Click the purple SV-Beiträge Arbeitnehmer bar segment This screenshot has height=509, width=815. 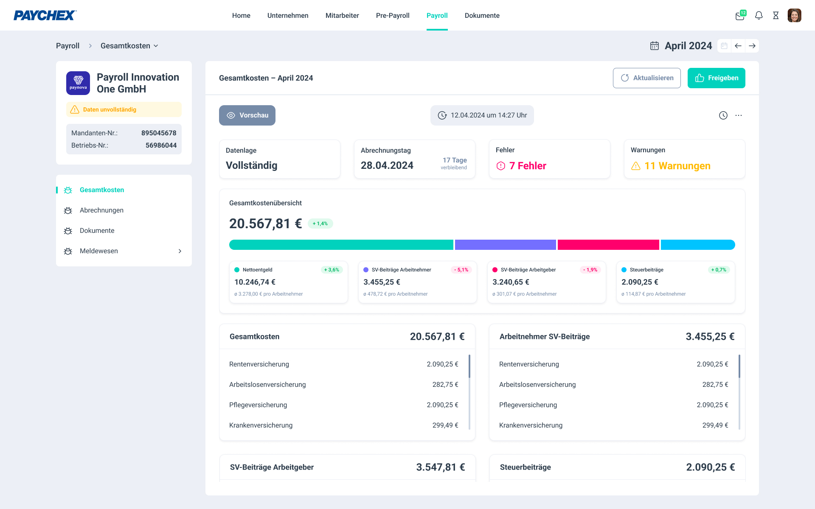click(505, 245)
